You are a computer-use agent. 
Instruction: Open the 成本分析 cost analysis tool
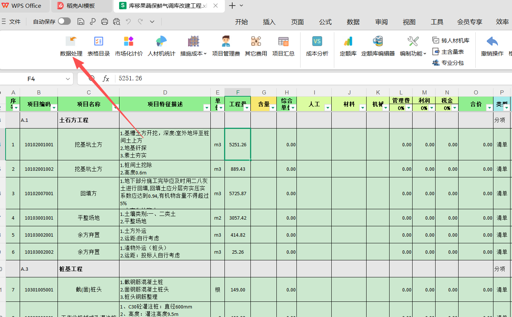click(x=317, y=46)
